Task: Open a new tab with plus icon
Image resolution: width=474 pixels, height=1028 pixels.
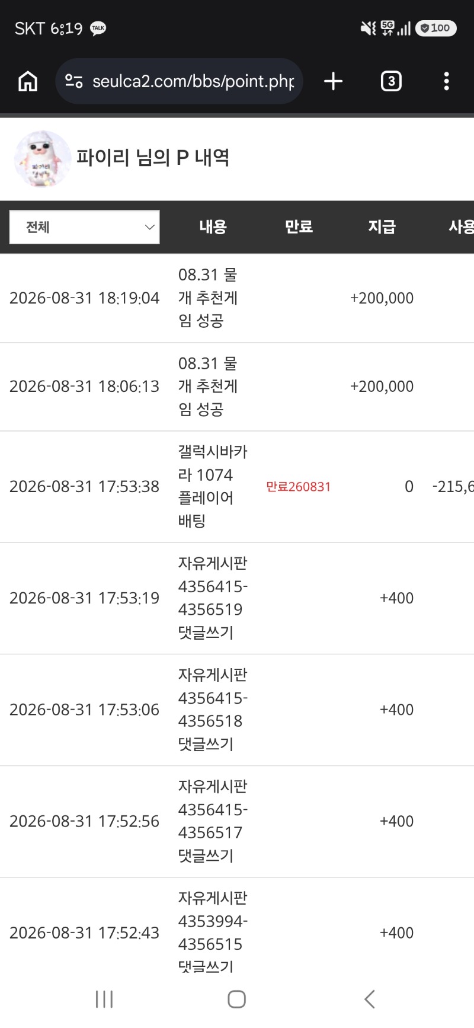Action: tap(334, 81)
